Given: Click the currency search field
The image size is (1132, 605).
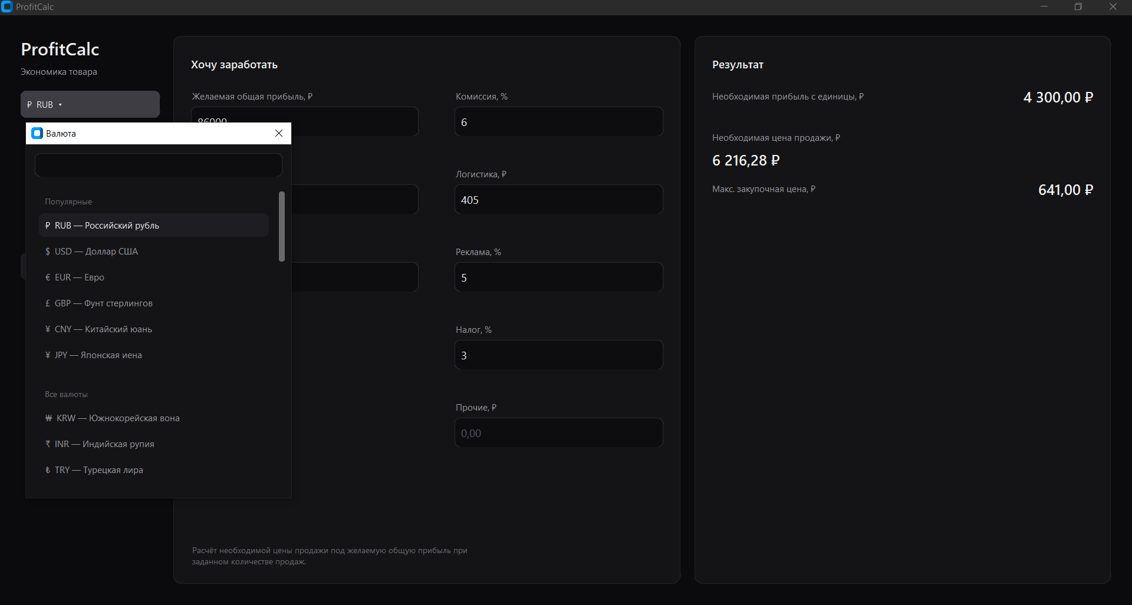Looking at the screenshot, I should [x=158, y=165].
